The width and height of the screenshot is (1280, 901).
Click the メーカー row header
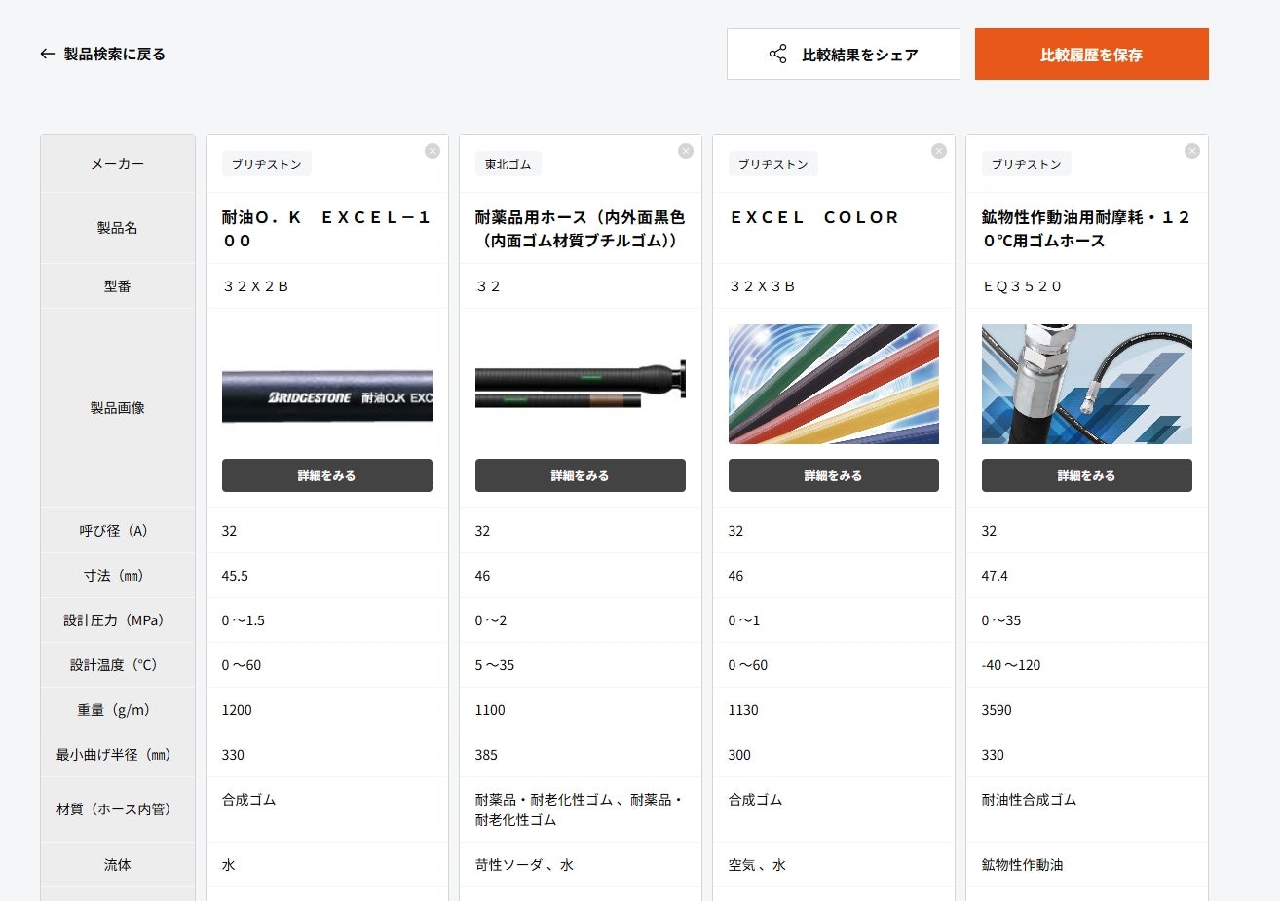click(118, 164)
